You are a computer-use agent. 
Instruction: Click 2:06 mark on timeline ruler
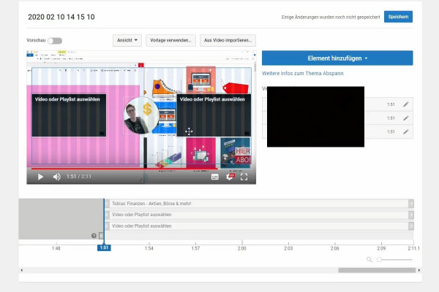pyautogui.click(x=335, y=248)
